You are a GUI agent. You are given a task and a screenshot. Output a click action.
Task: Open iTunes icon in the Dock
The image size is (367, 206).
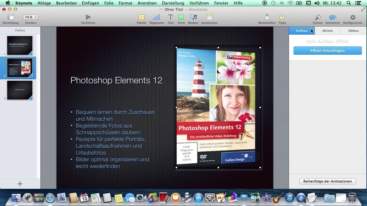[x=290, y=198]
